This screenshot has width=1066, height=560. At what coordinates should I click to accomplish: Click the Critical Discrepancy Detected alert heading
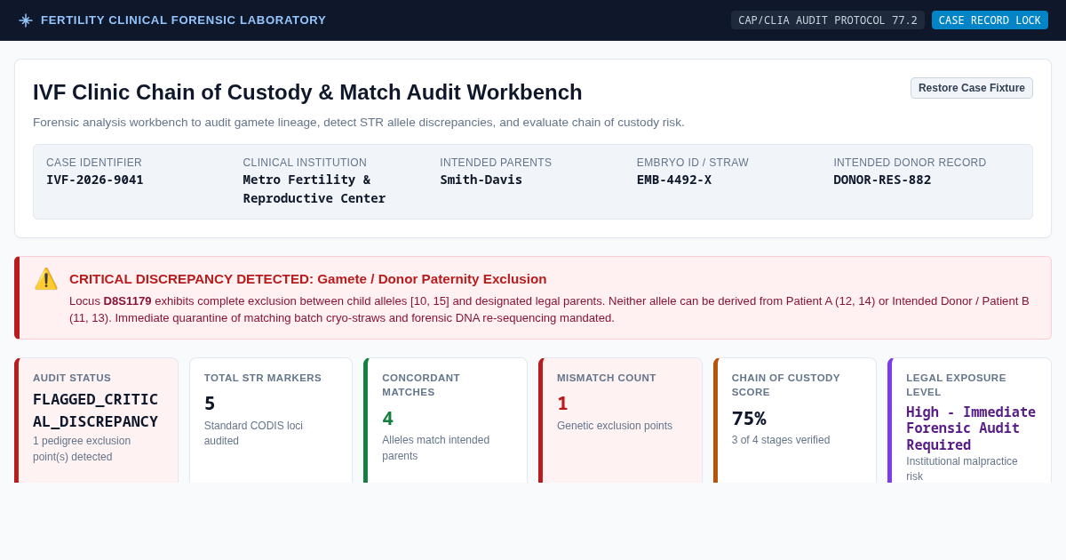(x=308, y=279)
